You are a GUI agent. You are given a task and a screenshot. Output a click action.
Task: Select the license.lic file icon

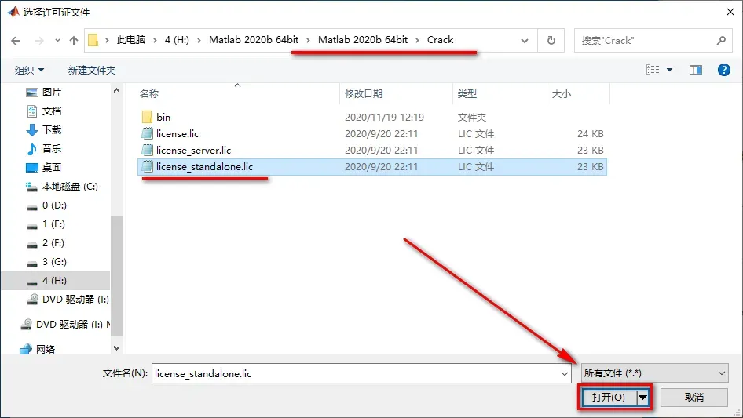148,133
